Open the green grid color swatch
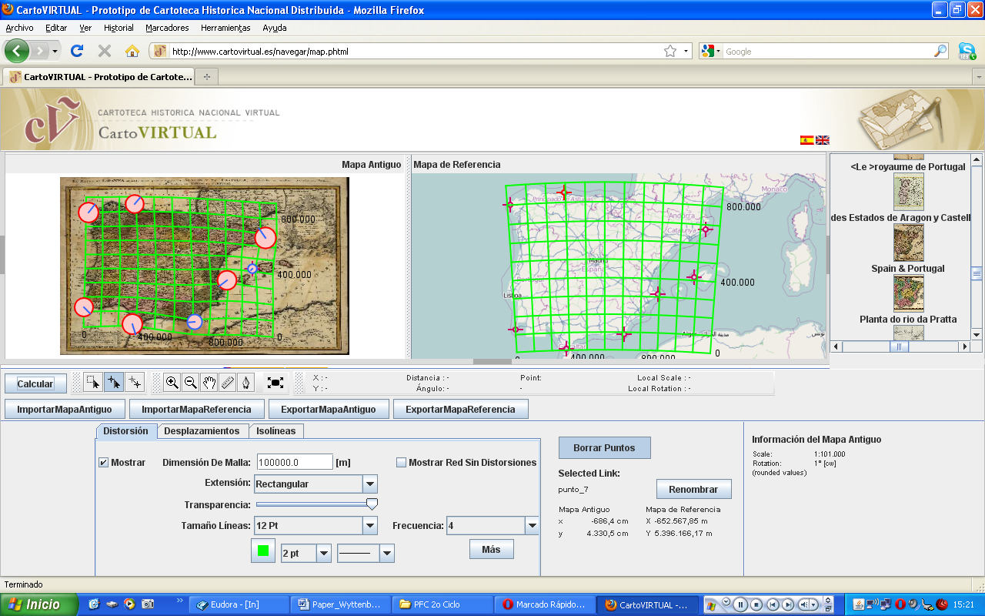 pyautogui.click(x=263, y=551)
